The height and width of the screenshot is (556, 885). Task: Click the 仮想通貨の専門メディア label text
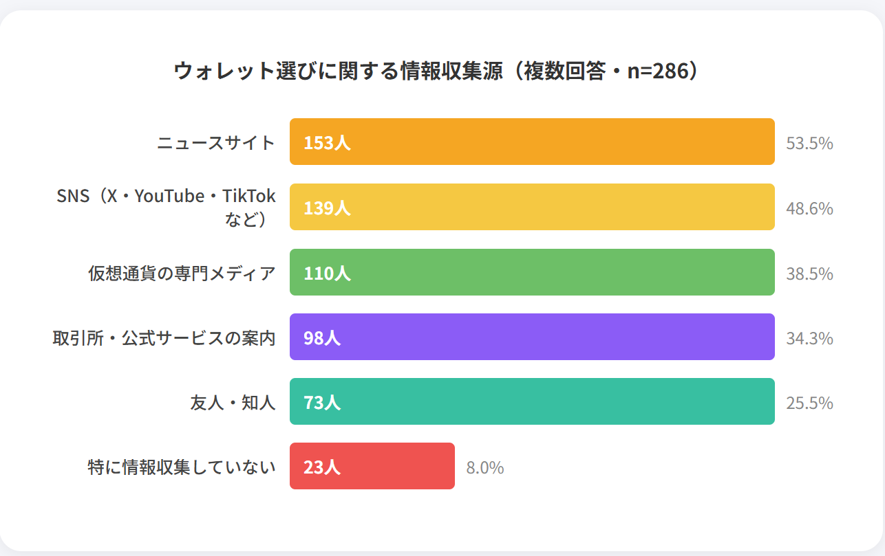tap(182, 273)
